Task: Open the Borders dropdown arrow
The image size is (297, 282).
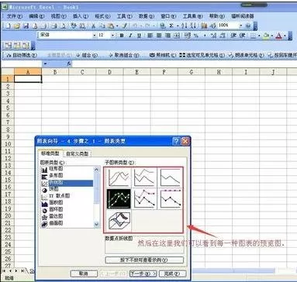Action: click(259, 36)
